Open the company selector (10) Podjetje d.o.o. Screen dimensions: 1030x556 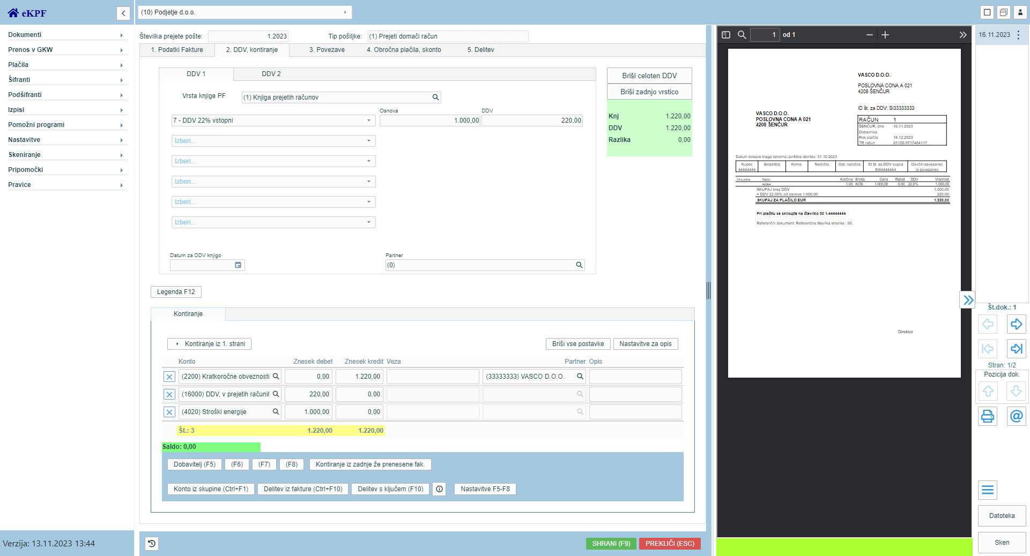click(245, 12)
